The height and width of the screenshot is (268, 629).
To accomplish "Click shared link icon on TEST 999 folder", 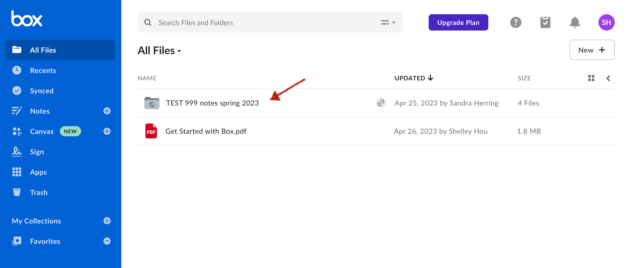I will click(x=381, y=103).
